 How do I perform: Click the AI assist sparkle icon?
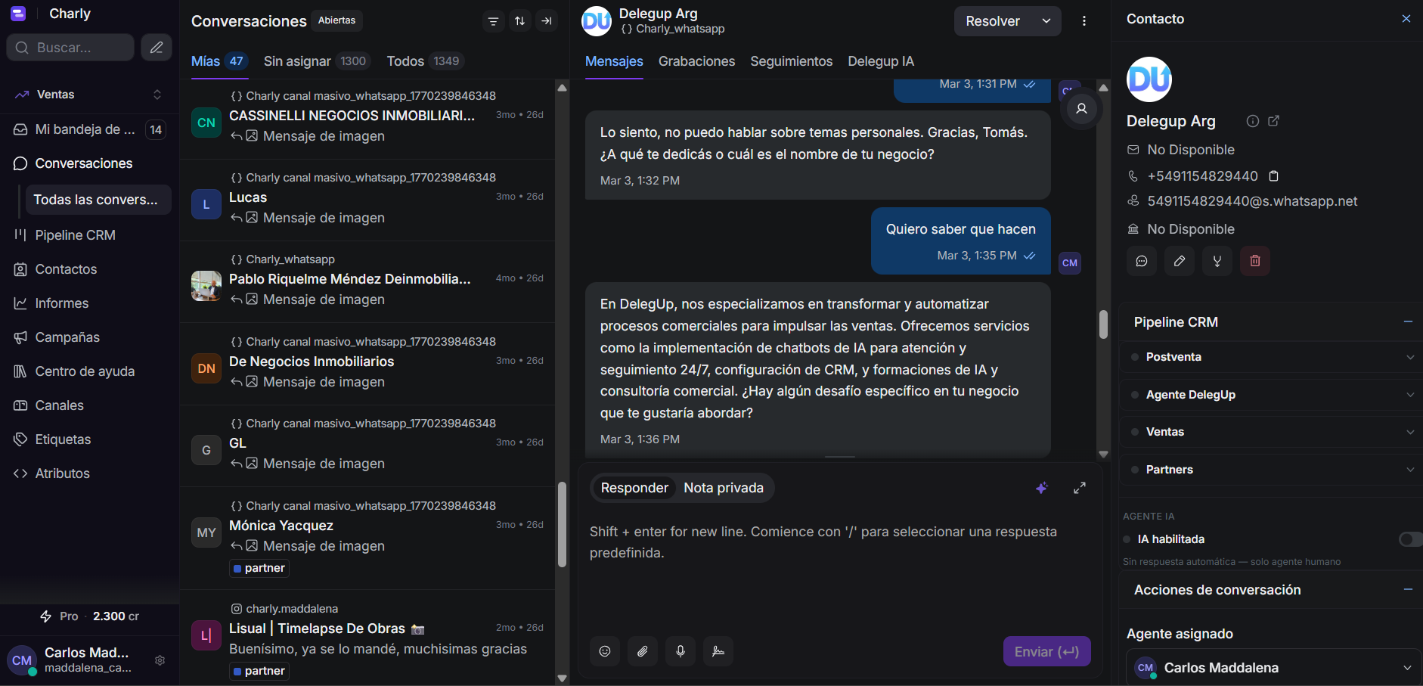click(x=1042, y=488)
